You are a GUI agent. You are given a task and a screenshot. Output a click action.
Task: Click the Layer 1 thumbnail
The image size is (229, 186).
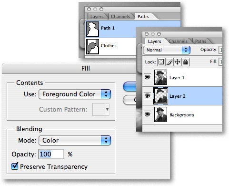pos(160,77)
